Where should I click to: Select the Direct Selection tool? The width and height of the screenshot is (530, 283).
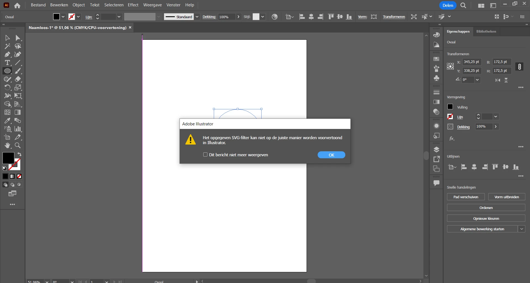pyautogui.click(x=18, y=38)
